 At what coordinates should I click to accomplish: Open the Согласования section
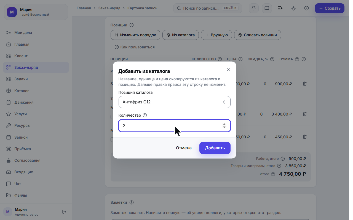pyautogui.click(x=36, y=160)
